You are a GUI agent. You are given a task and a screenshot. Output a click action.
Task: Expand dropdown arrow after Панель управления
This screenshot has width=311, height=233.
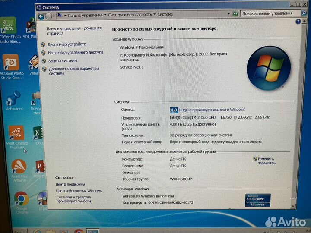pyautogui.click(x=105, y=15)
